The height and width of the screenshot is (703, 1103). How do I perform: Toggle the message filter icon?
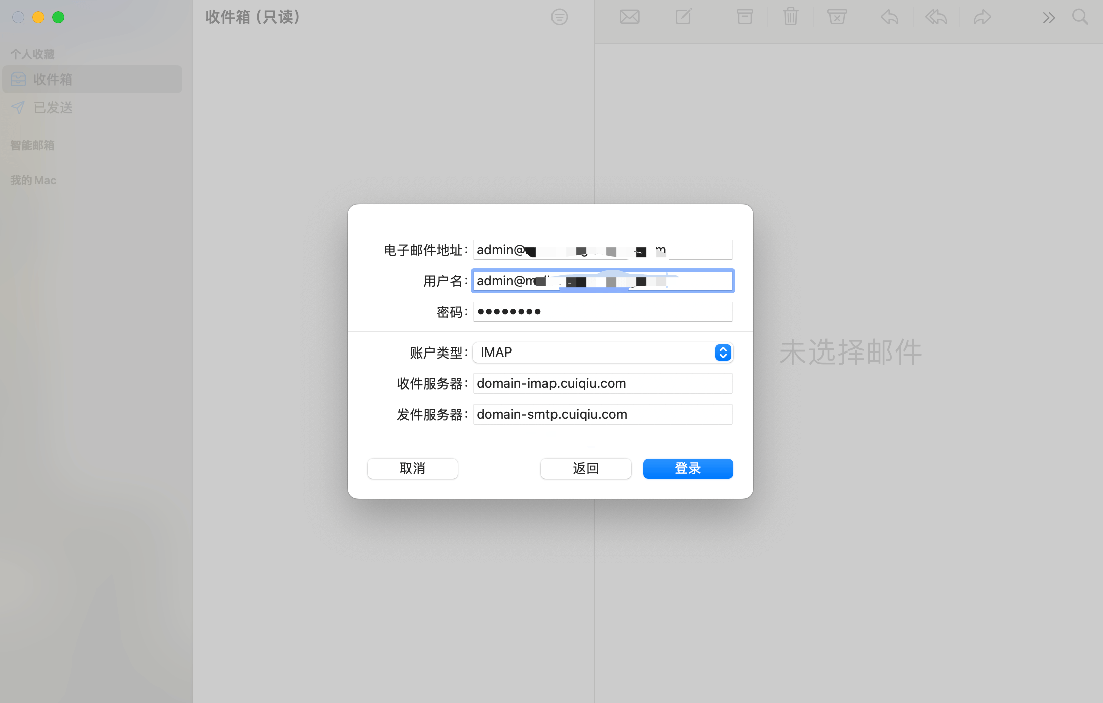559,17
